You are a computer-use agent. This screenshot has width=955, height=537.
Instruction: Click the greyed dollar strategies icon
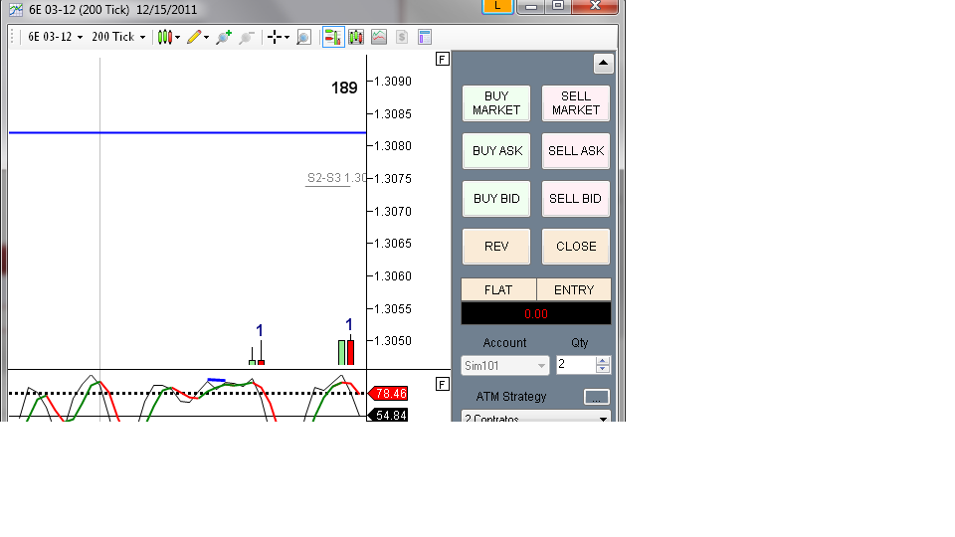click(401, 37)
